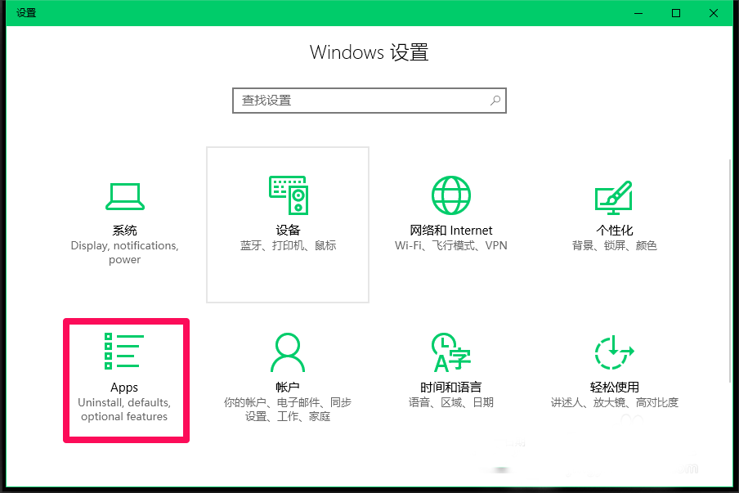Click inside the 查找设置 search box
Viewport: 739px width, 493px height.
click(x=369, y=101)
